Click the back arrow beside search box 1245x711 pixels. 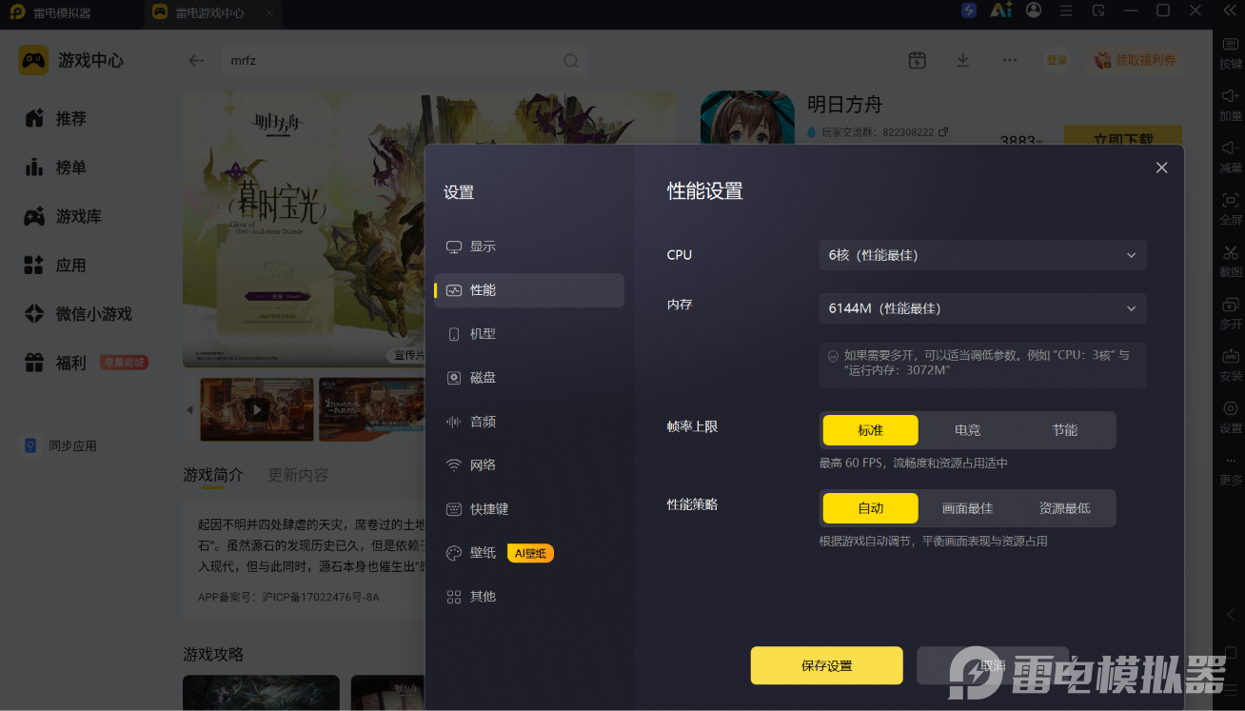pyautogui.click(x=196, y=60)
